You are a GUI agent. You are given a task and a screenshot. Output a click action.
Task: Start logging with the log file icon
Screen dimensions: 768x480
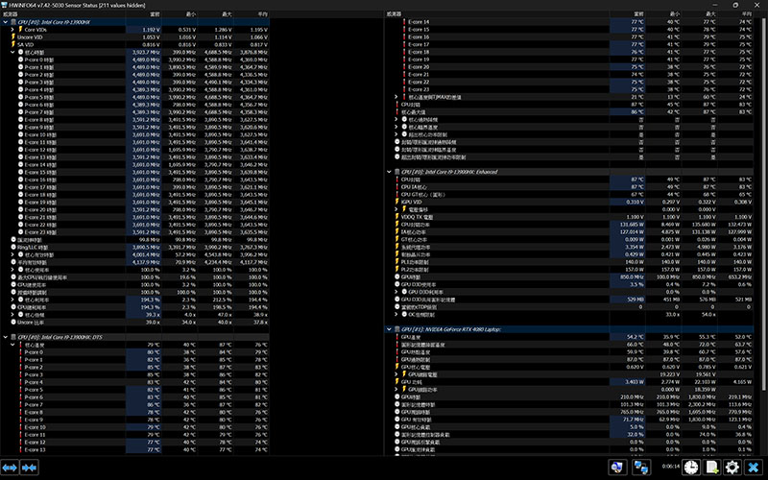(x=711, y=467)
